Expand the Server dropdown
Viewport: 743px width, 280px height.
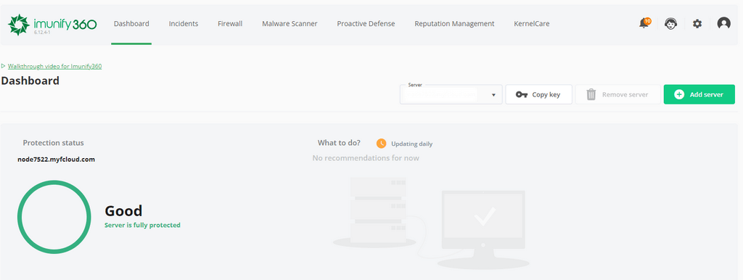[451, 94]
